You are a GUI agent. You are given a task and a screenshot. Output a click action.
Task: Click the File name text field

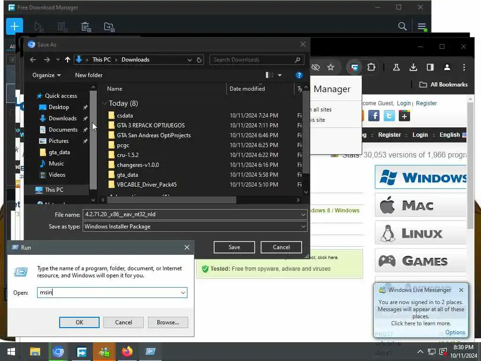[195, 214]
